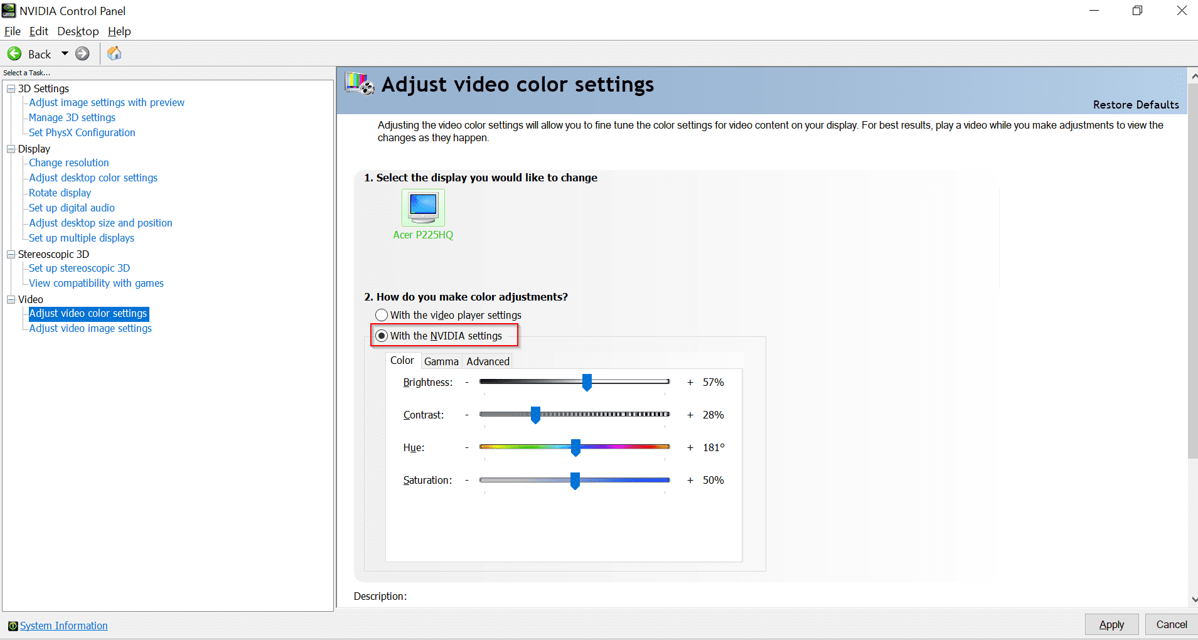Viewport: 1198px width, 640px height.
Task: Collapse the 3D Settings tree section
Action: 11,88
